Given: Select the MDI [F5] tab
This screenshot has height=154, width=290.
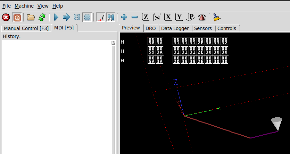Looking at the screenshot, I should tap(64, 28).
